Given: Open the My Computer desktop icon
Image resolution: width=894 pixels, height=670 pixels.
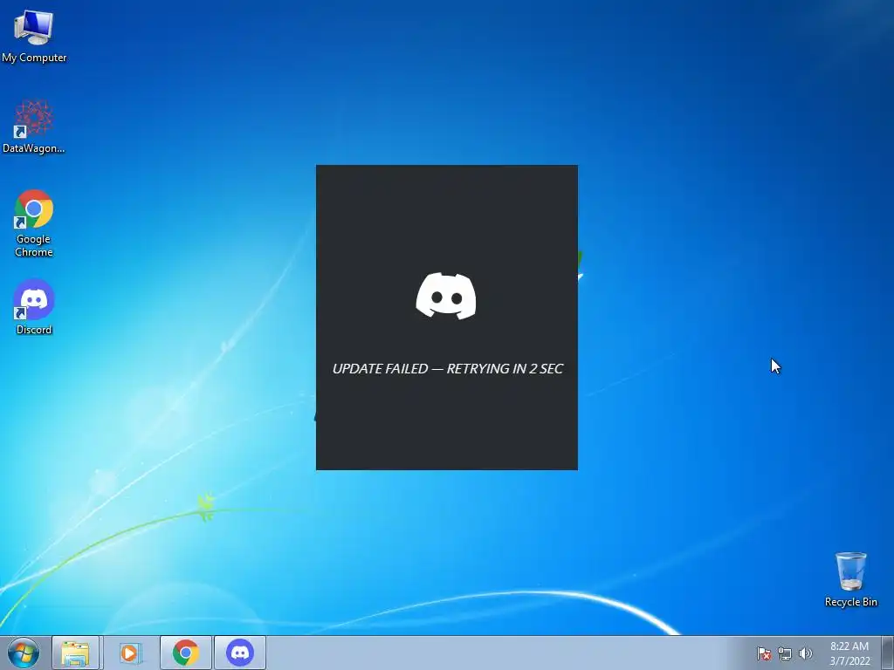Looking at the screenshot, I should pos(34,35).
